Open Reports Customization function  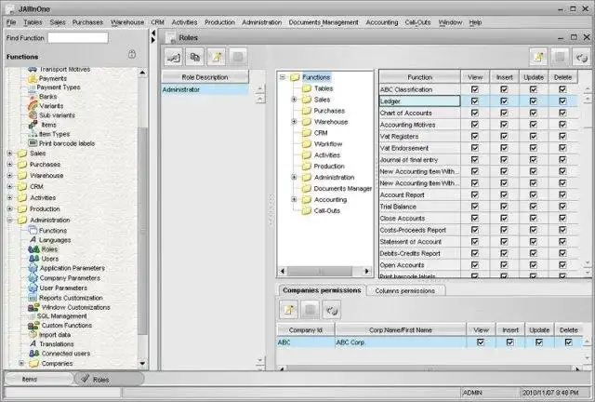click(x=71, y=298)
